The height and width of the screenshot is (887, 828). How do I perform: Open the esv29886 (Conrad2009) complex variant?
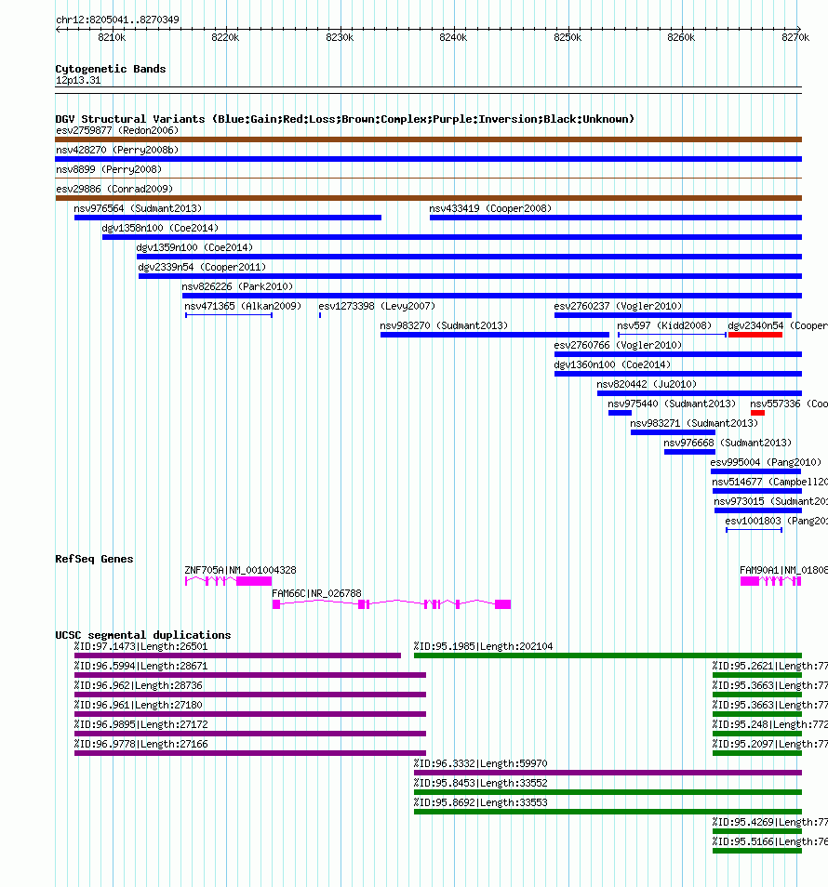(x=429, y=198)
